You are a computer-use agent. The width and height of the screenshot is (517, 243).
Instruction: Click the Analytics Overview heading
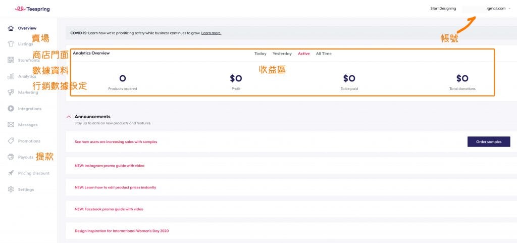point(91,53)
